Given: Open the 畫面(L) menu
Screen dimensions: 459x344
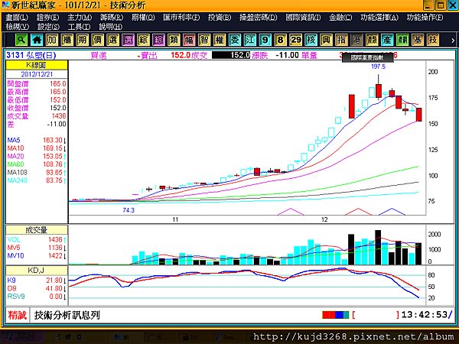Looking at the screenshot, I should (17, 18).
